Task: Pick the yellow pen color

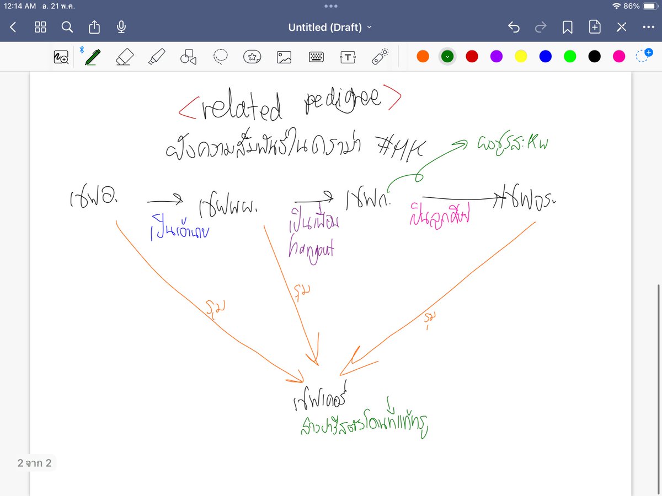Action: (521, 56)
